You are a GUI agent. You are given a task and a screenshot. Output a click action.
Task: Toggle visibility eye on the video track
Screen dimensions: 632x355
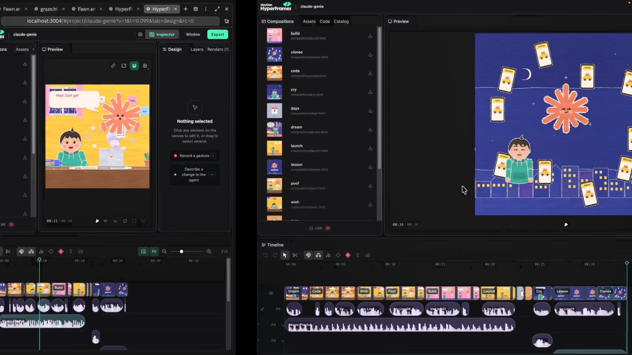coord(271,293)
